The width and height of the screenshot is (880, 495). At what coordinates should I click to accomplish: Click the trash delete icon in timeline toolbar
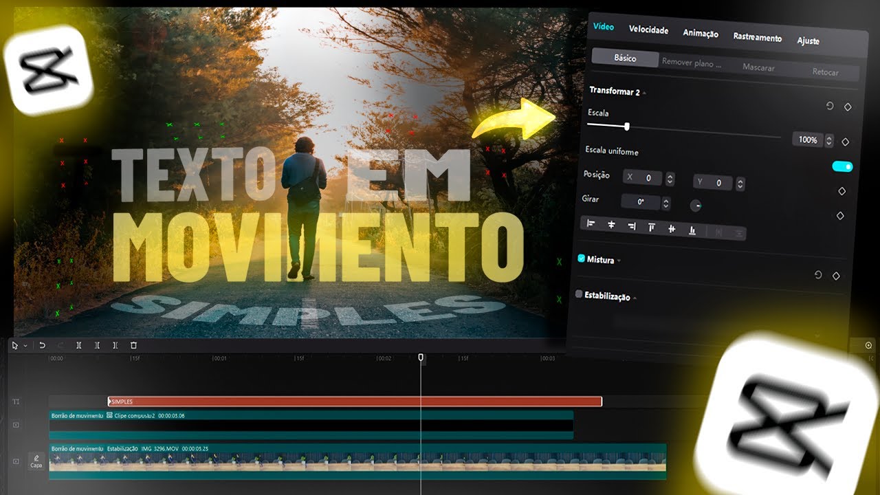(133, 345)
